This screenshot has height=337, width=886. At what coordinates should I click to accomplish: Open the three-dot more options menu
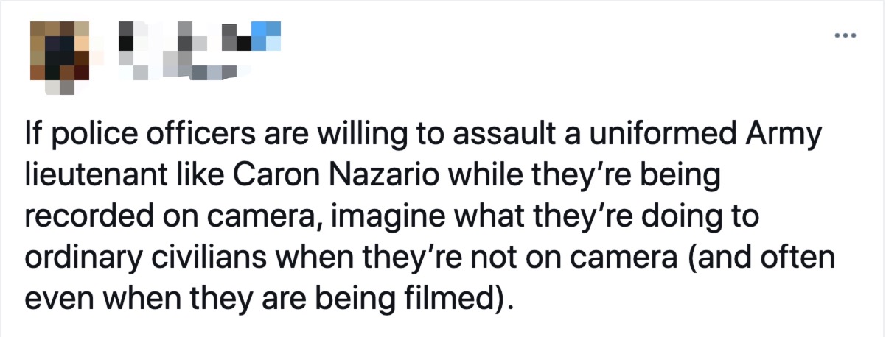click(845, 35)
